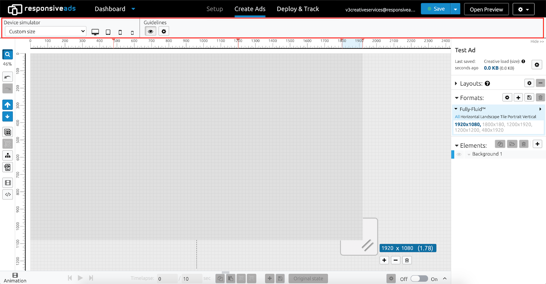Increase canvas size with plus button
The height and width of the screenshot is (284, 546).
click(x=384, y=260)
